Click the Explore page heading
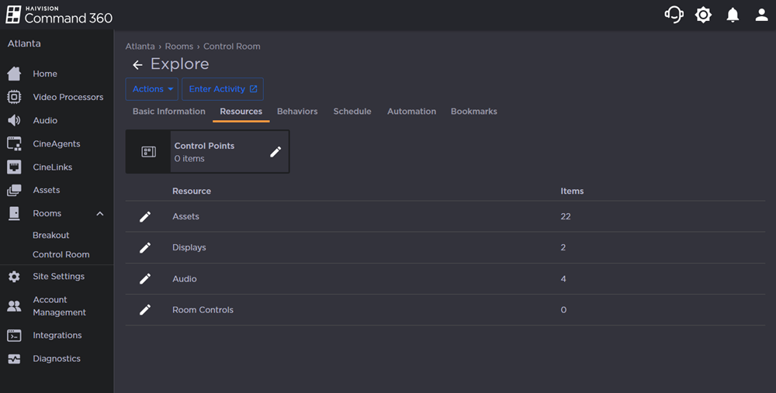Image resolution: width=776 pixels, height=393 pixels. point(180,64)
